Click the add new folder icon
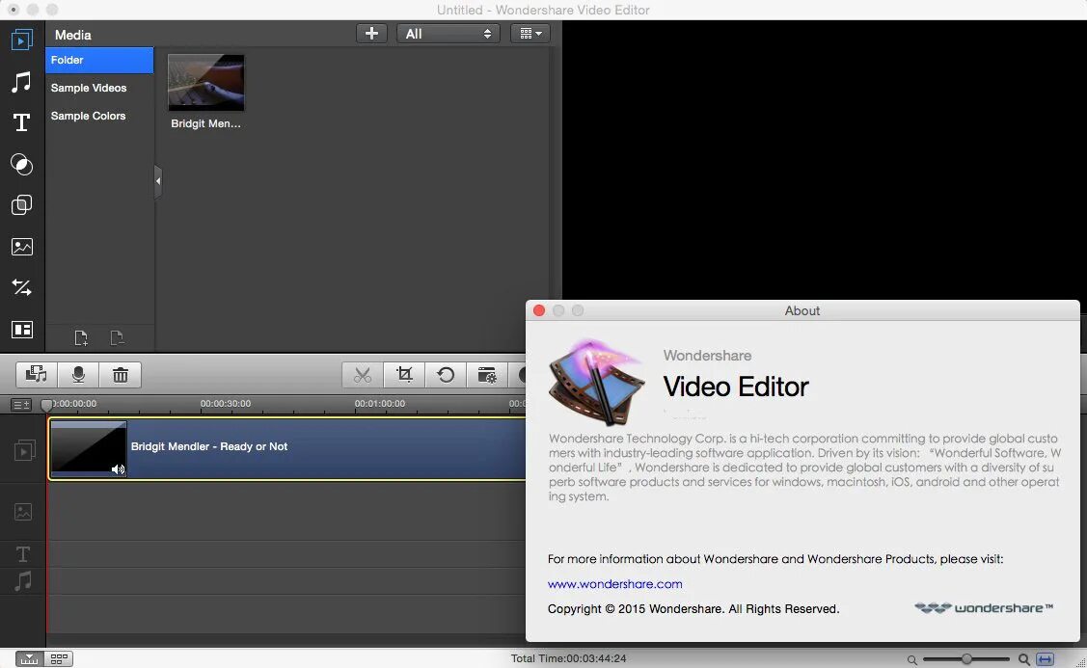The height and width of the screenshot is (668, 1087). point(81,337)
